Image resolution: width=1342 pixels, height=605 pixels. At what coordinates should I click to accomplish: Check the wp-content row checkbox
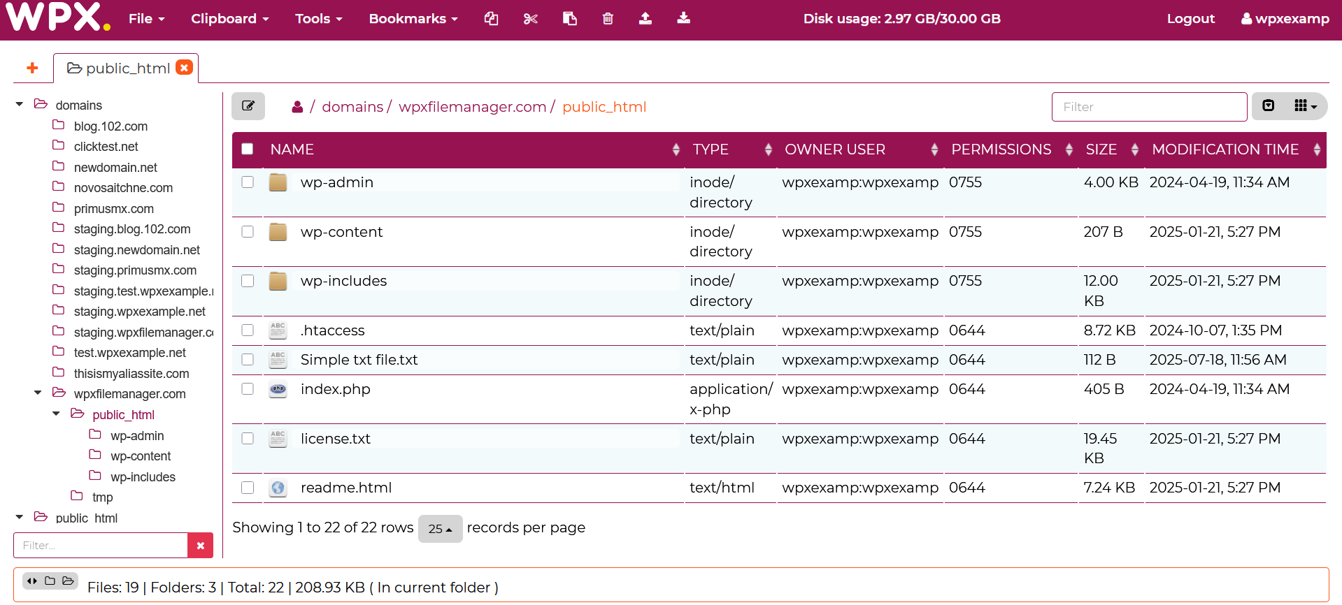248,231
